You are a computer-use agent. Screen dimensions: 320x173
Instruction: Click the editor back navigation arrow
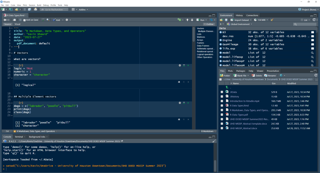point(5,20)
